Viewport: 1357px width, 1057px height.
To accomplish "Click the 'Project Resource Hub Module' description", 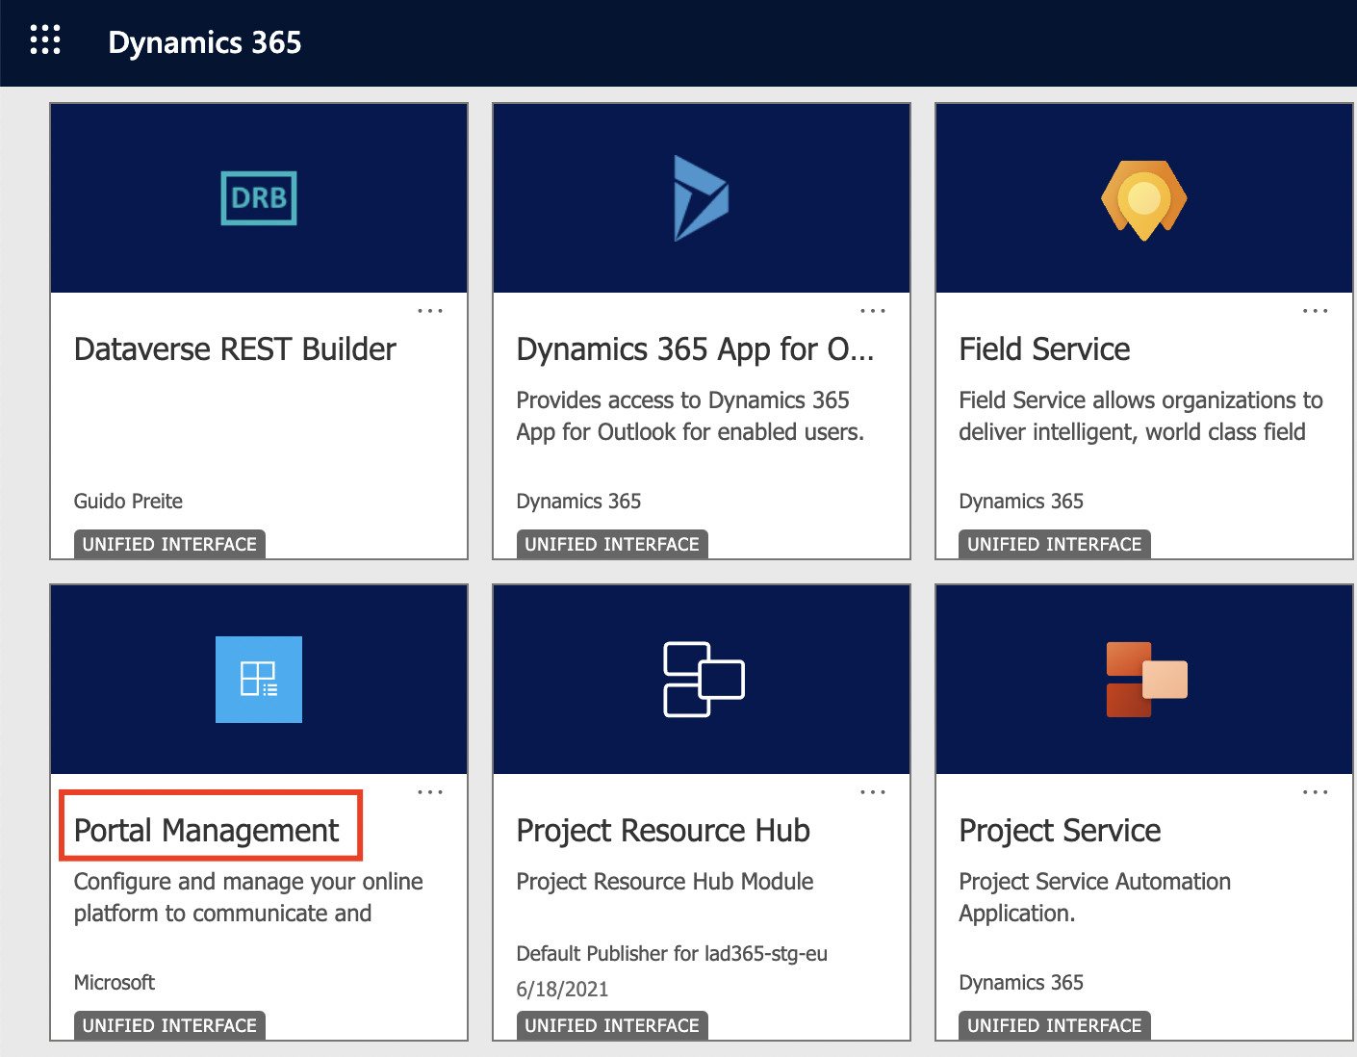I will tap(665, 882).
